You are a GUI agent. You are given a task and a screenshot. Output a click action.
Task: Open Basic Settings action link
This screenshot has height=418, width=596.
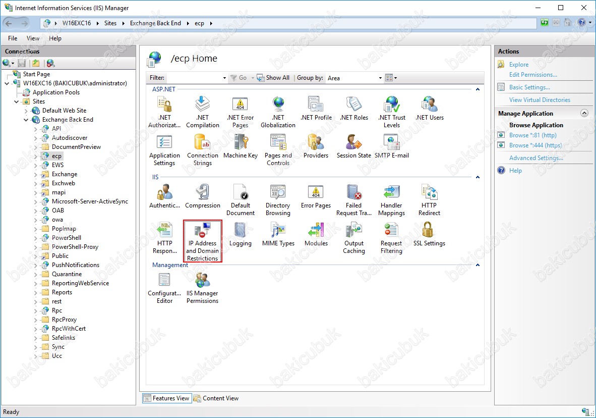529,87
